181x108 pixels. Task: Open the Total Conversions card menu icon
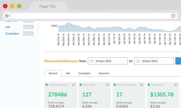click(142, 85)
